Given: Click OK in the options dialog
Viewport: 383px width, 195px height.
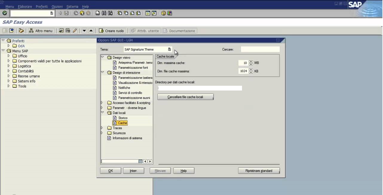Looking at the screenshot, I should [x=111, y=171].
